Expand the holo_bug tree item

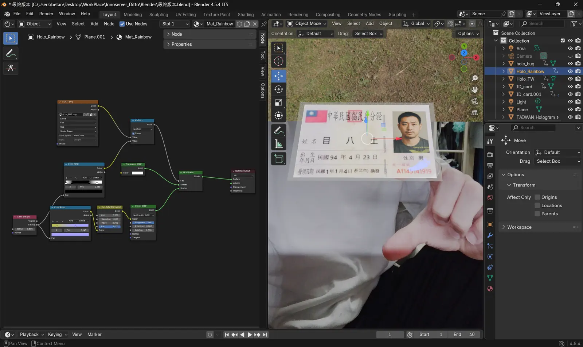504,63
